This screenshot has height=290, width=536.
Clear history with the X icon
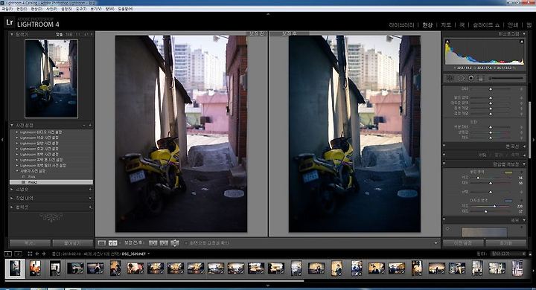(x=90, y=198)
